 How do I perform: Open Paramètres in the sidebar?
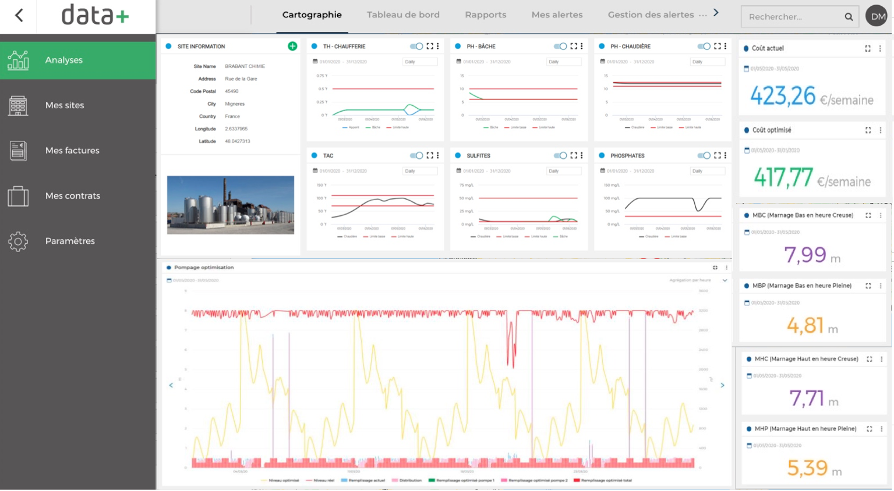(78, 241)
